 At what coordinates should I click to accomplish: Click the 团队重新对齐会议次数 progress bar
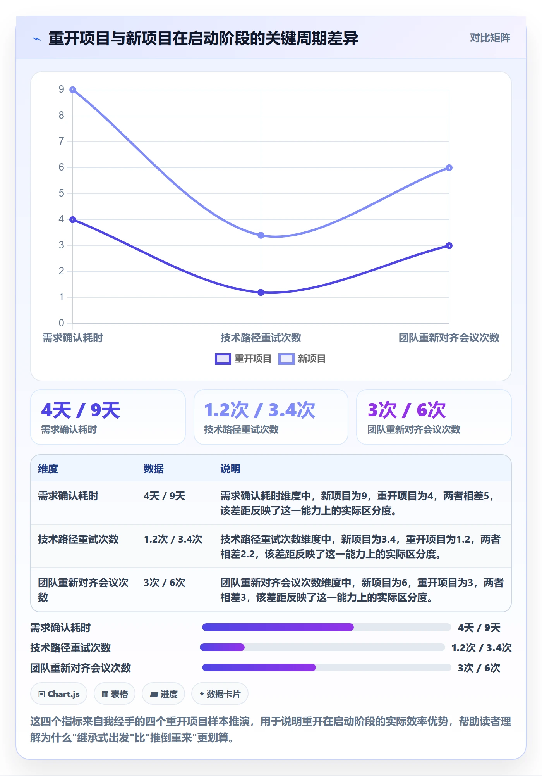click(326, 667)
